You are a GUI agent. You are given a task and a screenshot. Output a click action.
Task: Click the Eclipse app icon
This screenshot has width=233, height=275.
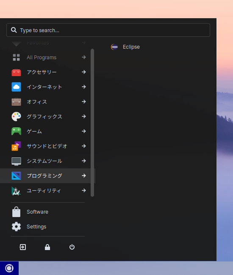click(114, 47)
